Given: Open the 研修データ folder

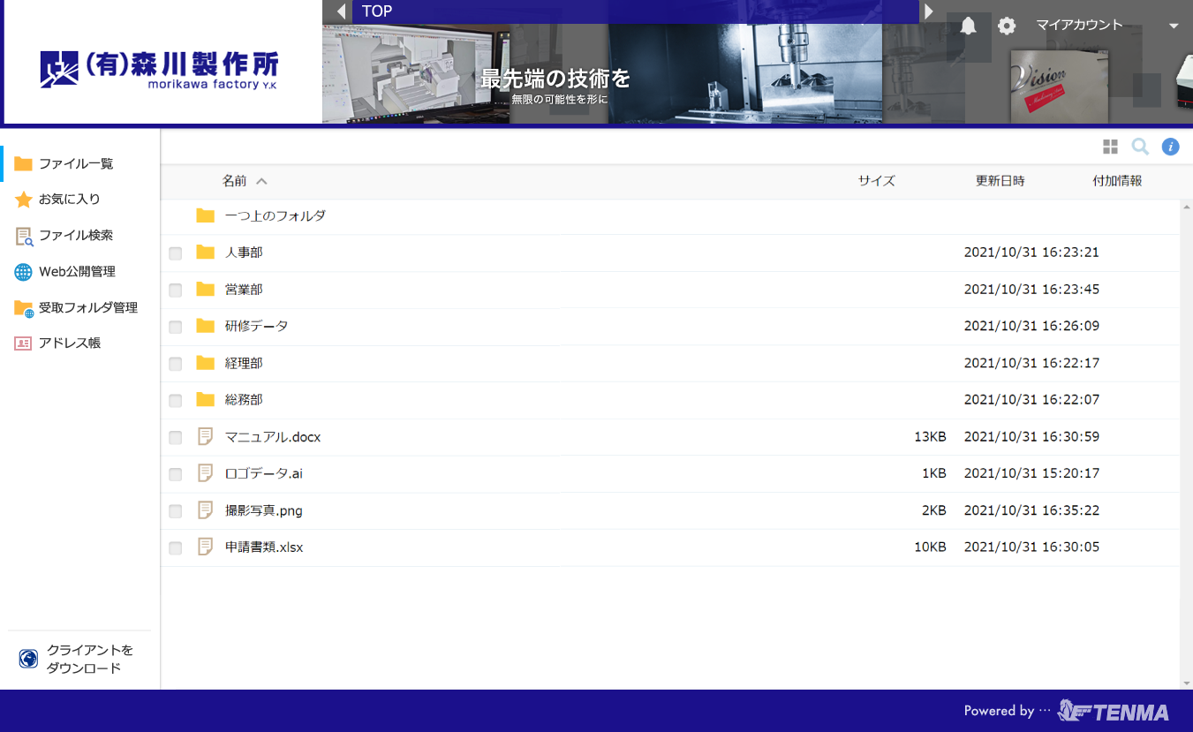Looking at the screenshot, I should [256, 326].
